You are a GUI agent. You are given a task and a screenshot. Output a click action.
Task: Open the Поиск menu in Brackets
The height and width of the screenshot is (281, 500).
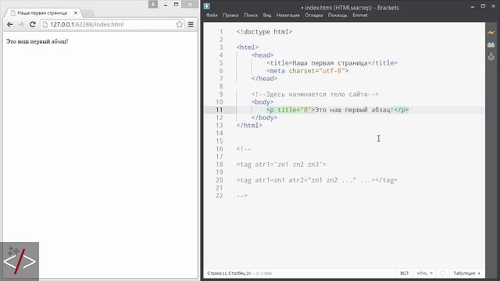pyautogui.click(x=251, y=16)
